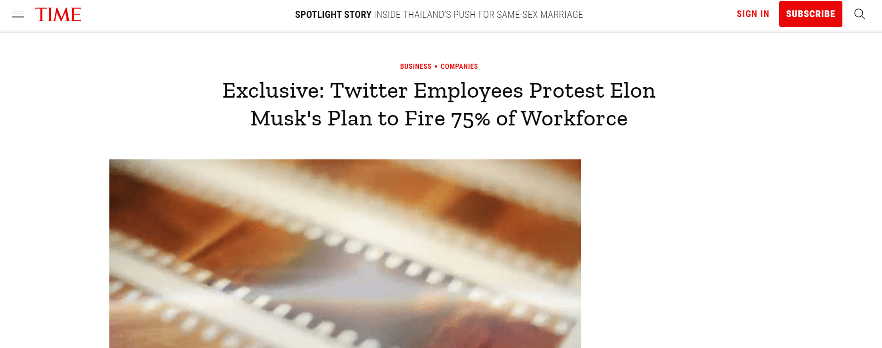Image resolution: width=882 pixels, height=348 pixels.
Task: Launch site search from header magnifying glass
Action: [x=859, y=14]
